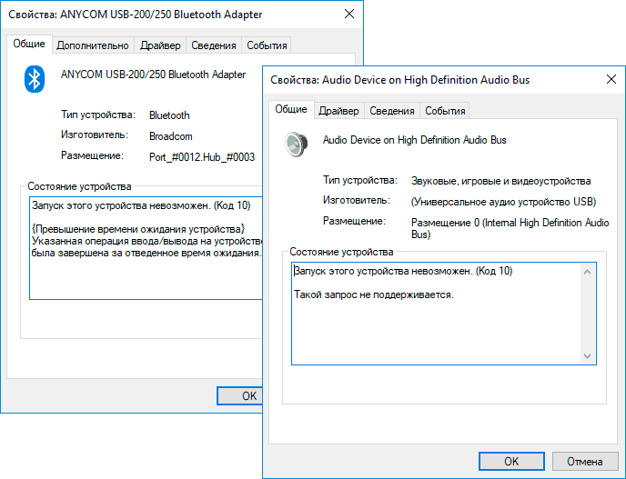The width and height of the screenshot is (626, 479).
Task: Close the Audio Device properties window
Action: tap(611, 79)
